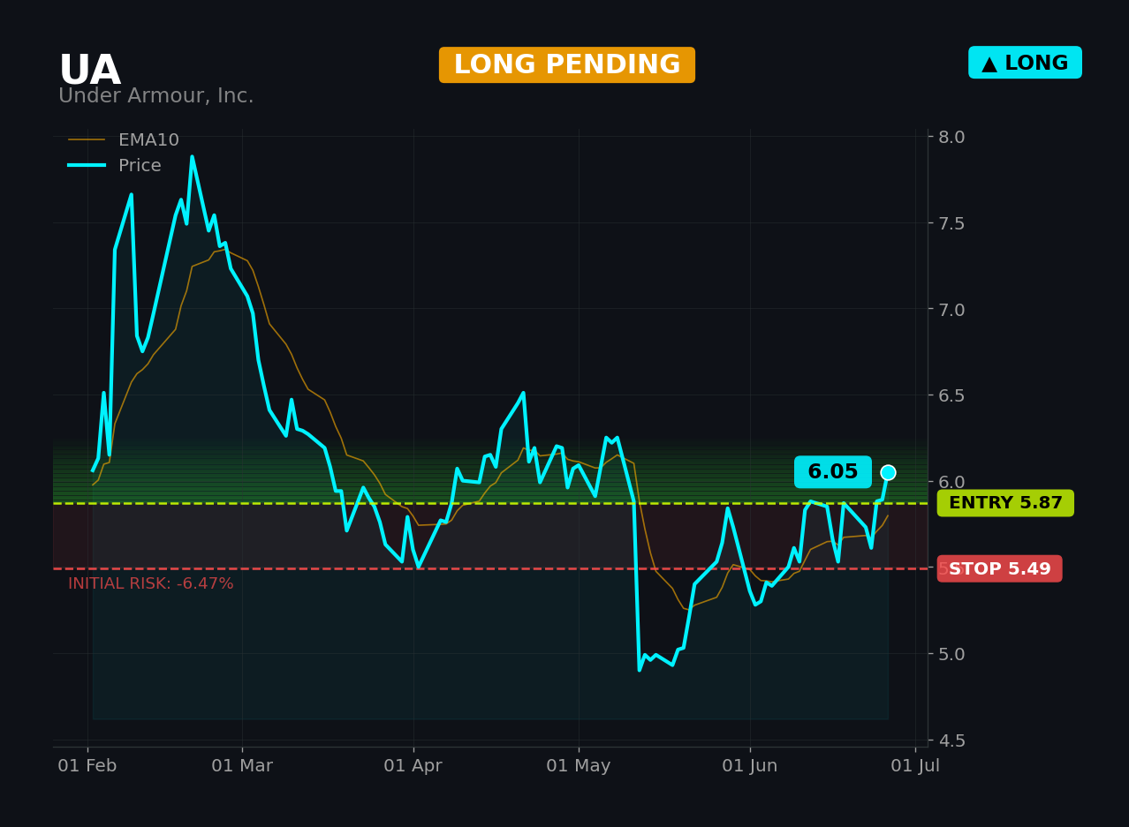
Task: Click the 8.0 price axis value
Action: coord(951,137)
